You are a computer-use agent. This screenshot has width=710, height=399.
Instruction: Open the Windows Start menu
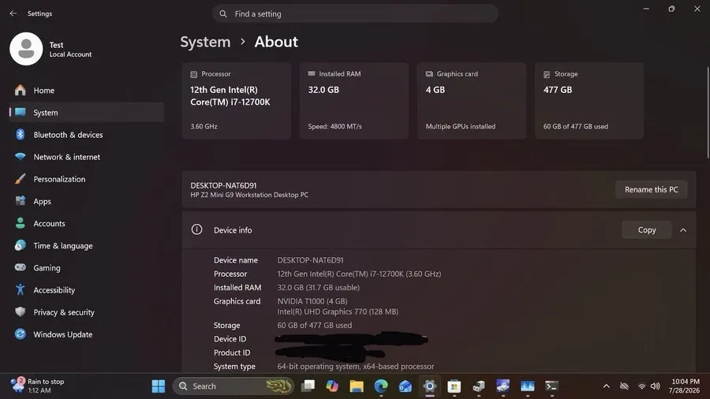[158, 386]
